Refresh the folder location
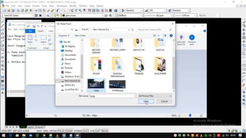Screen dimensions: 246x138 (x=133, y=30)
